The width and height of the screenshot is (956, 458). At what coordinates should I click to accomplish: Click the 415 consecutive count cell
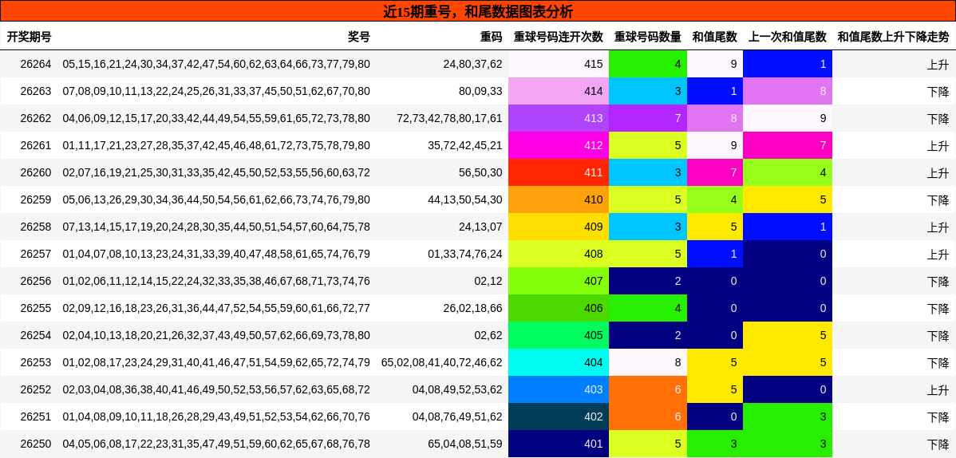tap(559, 64)
